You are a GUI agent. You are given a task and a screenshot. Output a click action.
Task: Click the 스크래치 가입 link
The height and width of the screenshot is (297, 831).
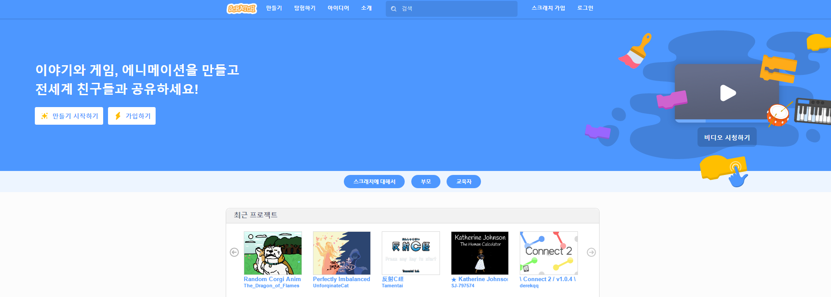coord(548,8)
